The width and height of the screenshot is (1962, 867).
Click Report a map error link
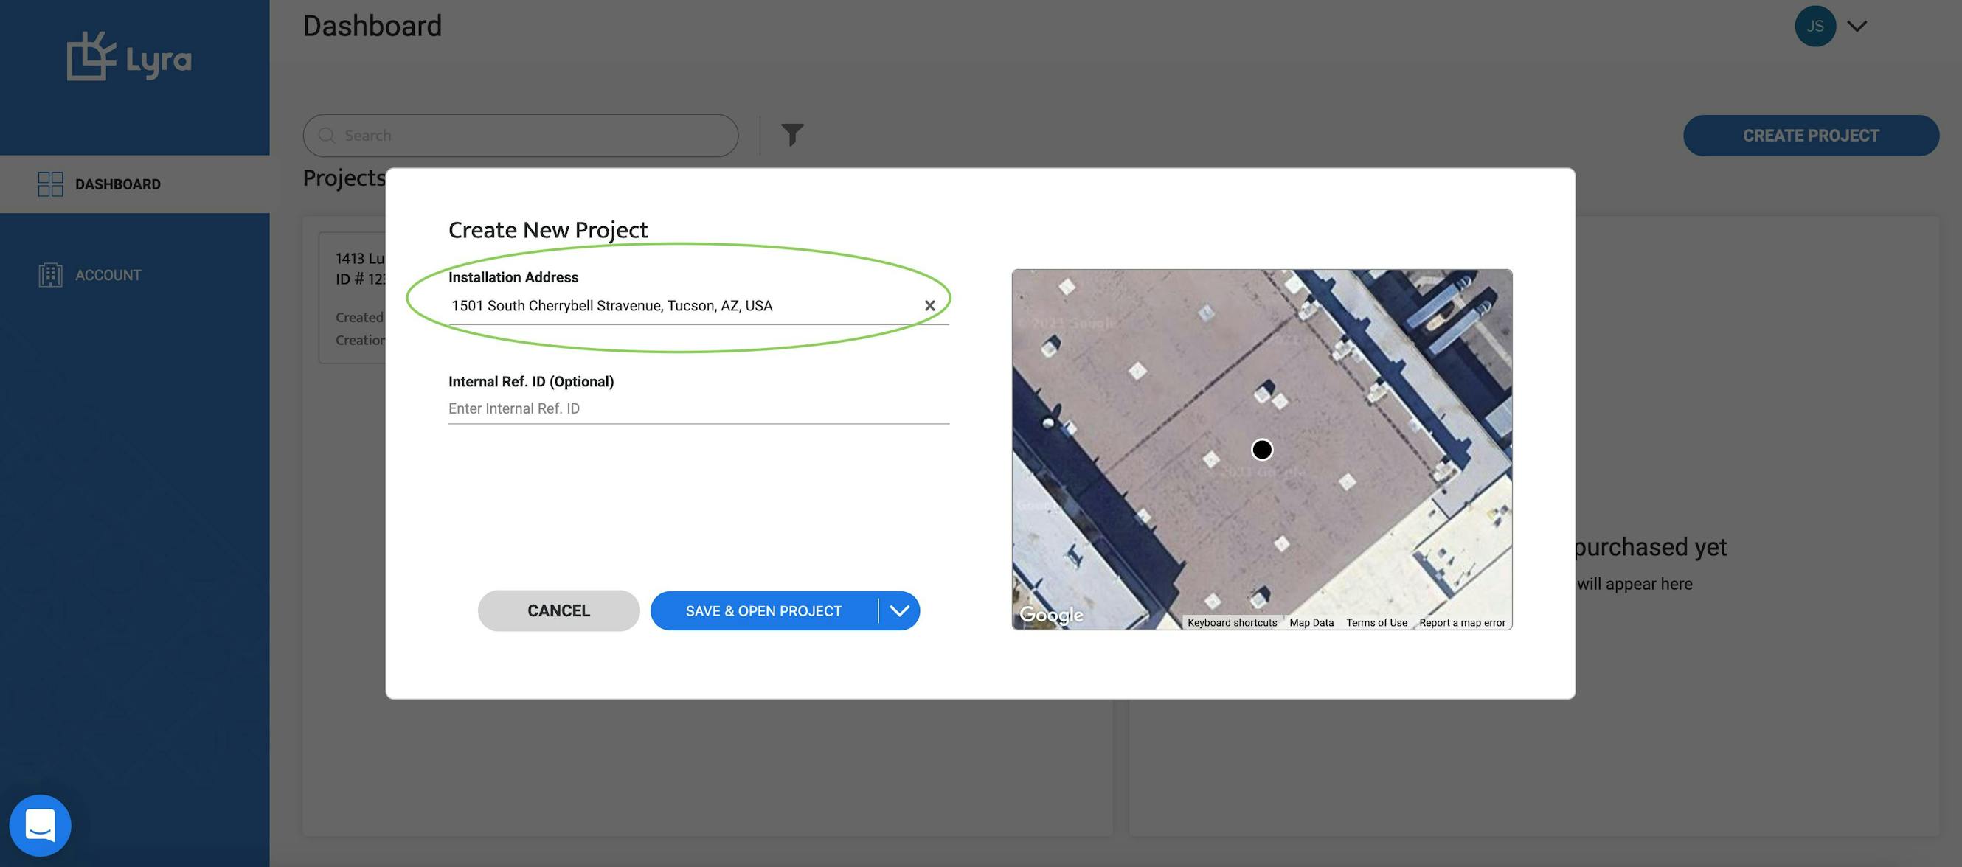[1462, 623]
